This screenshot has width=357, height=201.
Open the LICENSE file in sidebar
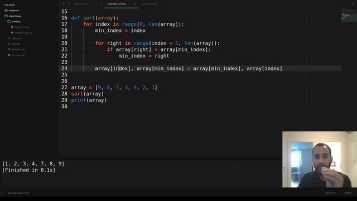pos(14,44)
